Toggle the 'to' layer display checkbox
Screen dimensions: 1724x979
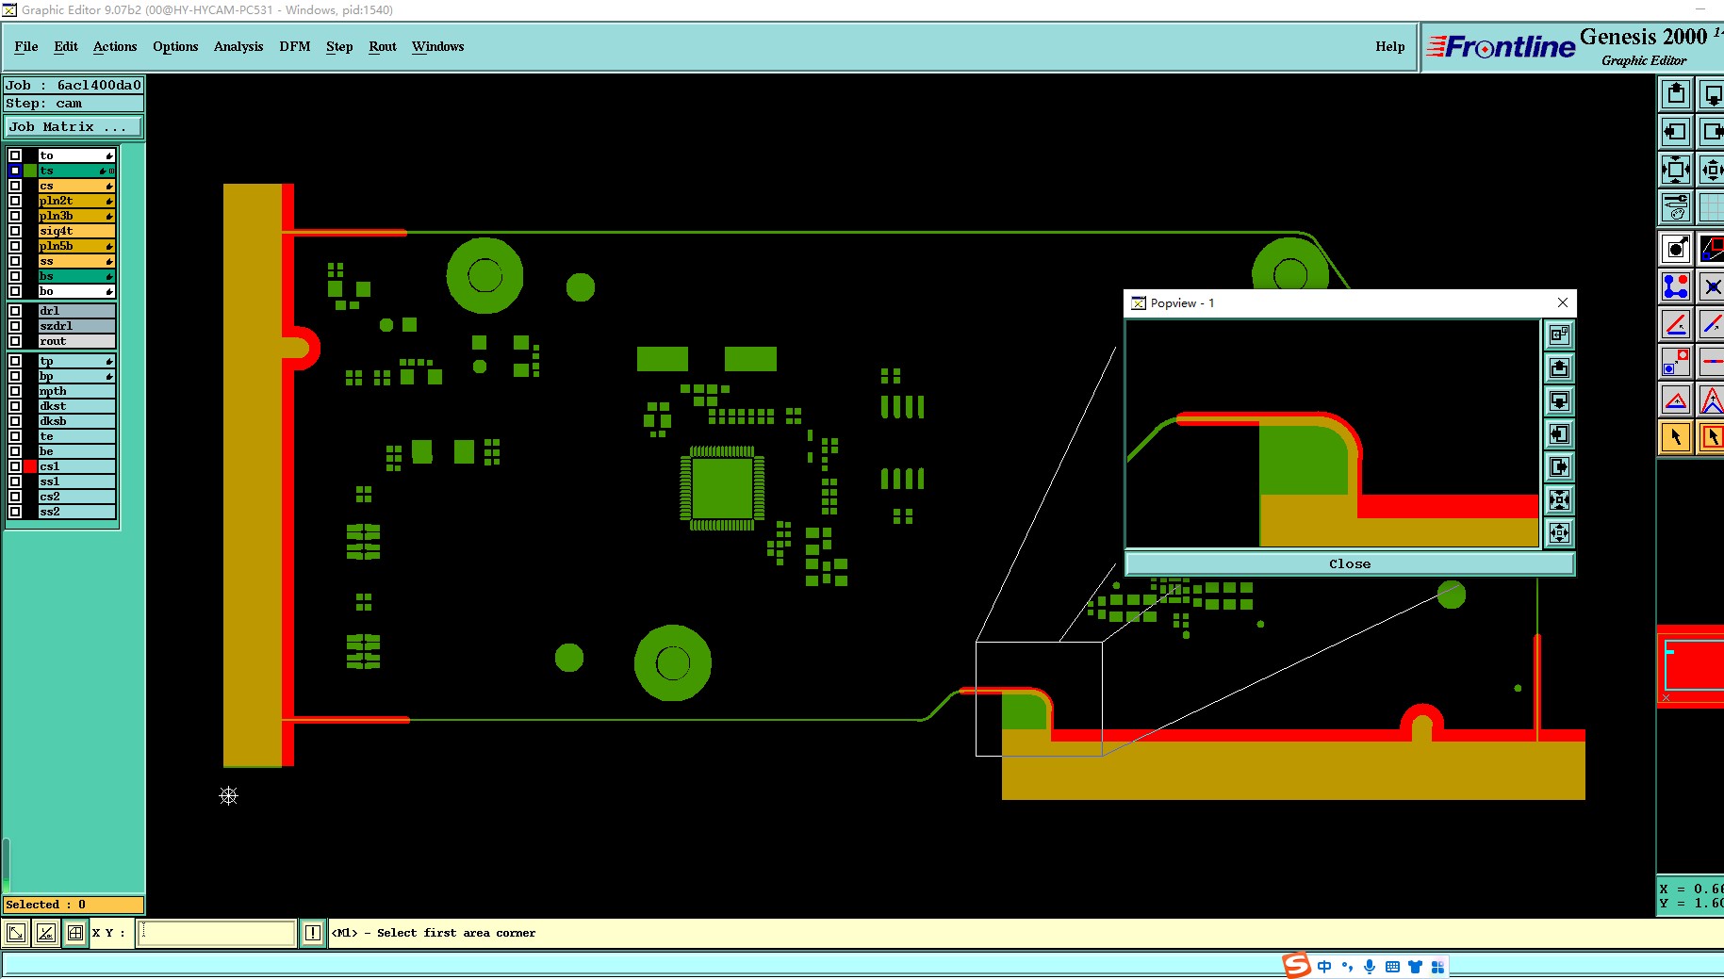point(15,155)
